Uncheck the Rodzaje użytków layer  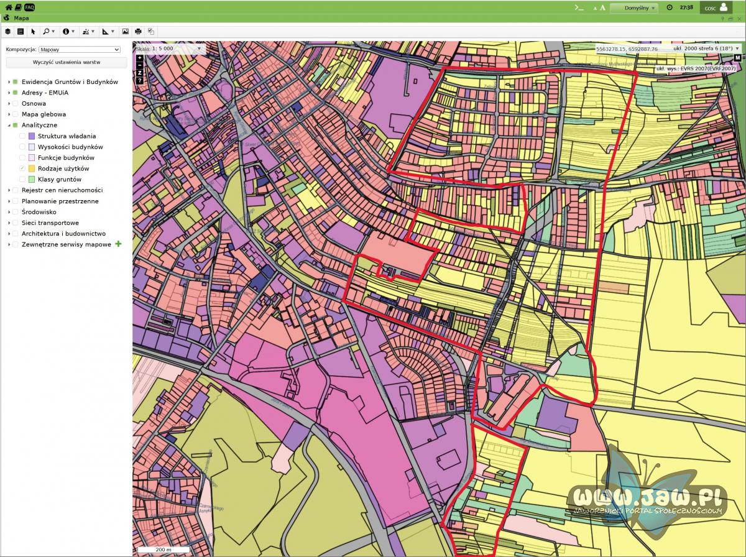(22, 168)
